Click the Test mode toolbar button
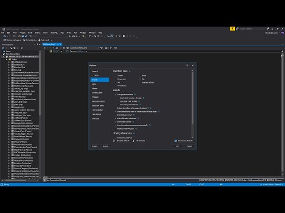The width and height of the screenshot is (285, 213). (x=44, y=40)
